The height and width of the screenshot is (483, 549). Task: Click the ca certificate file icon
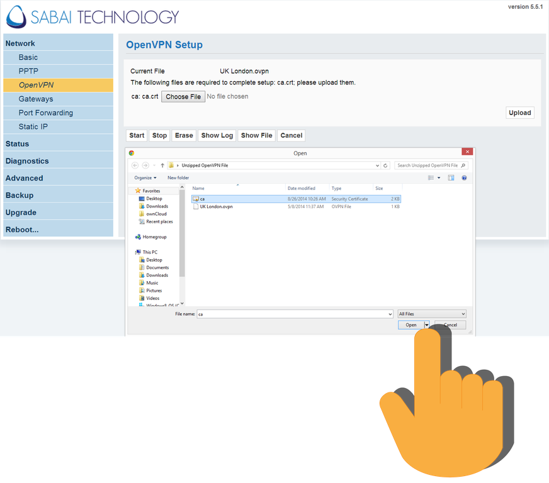pyautogui.click(x=196, y=199)
